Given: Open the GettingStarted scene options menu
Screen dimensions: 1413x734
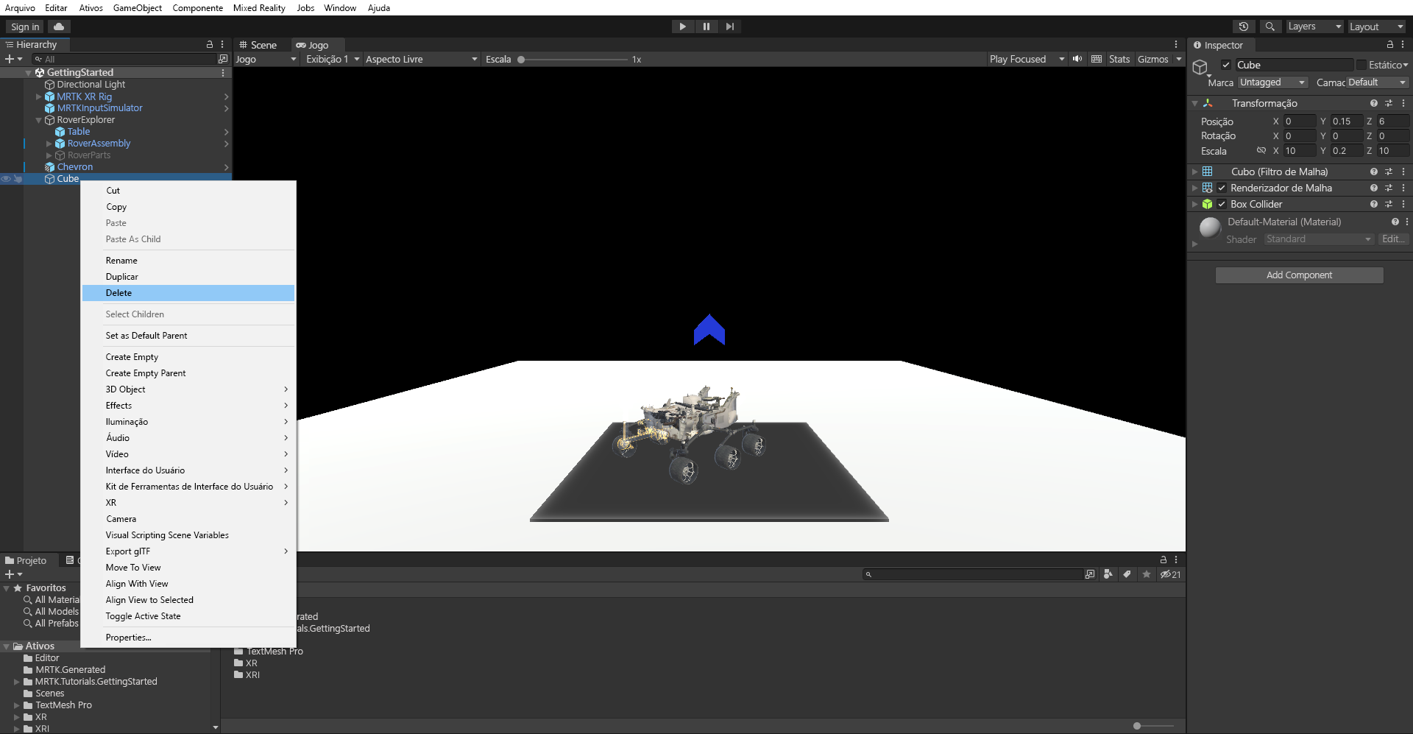Looking at the screenshot, I should (223, 73).
